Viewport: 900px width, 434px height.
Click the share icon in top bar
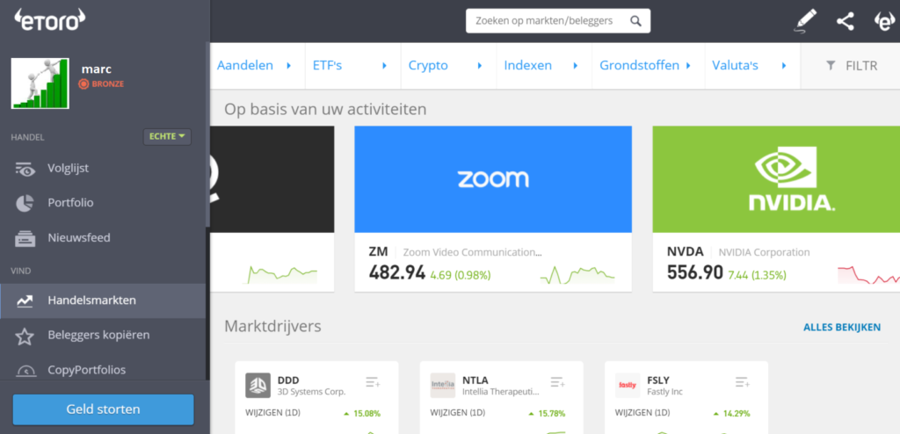846,21
